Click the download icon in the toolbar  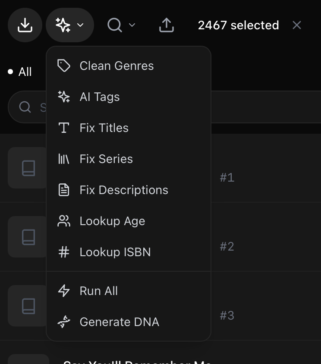point(25,25)
